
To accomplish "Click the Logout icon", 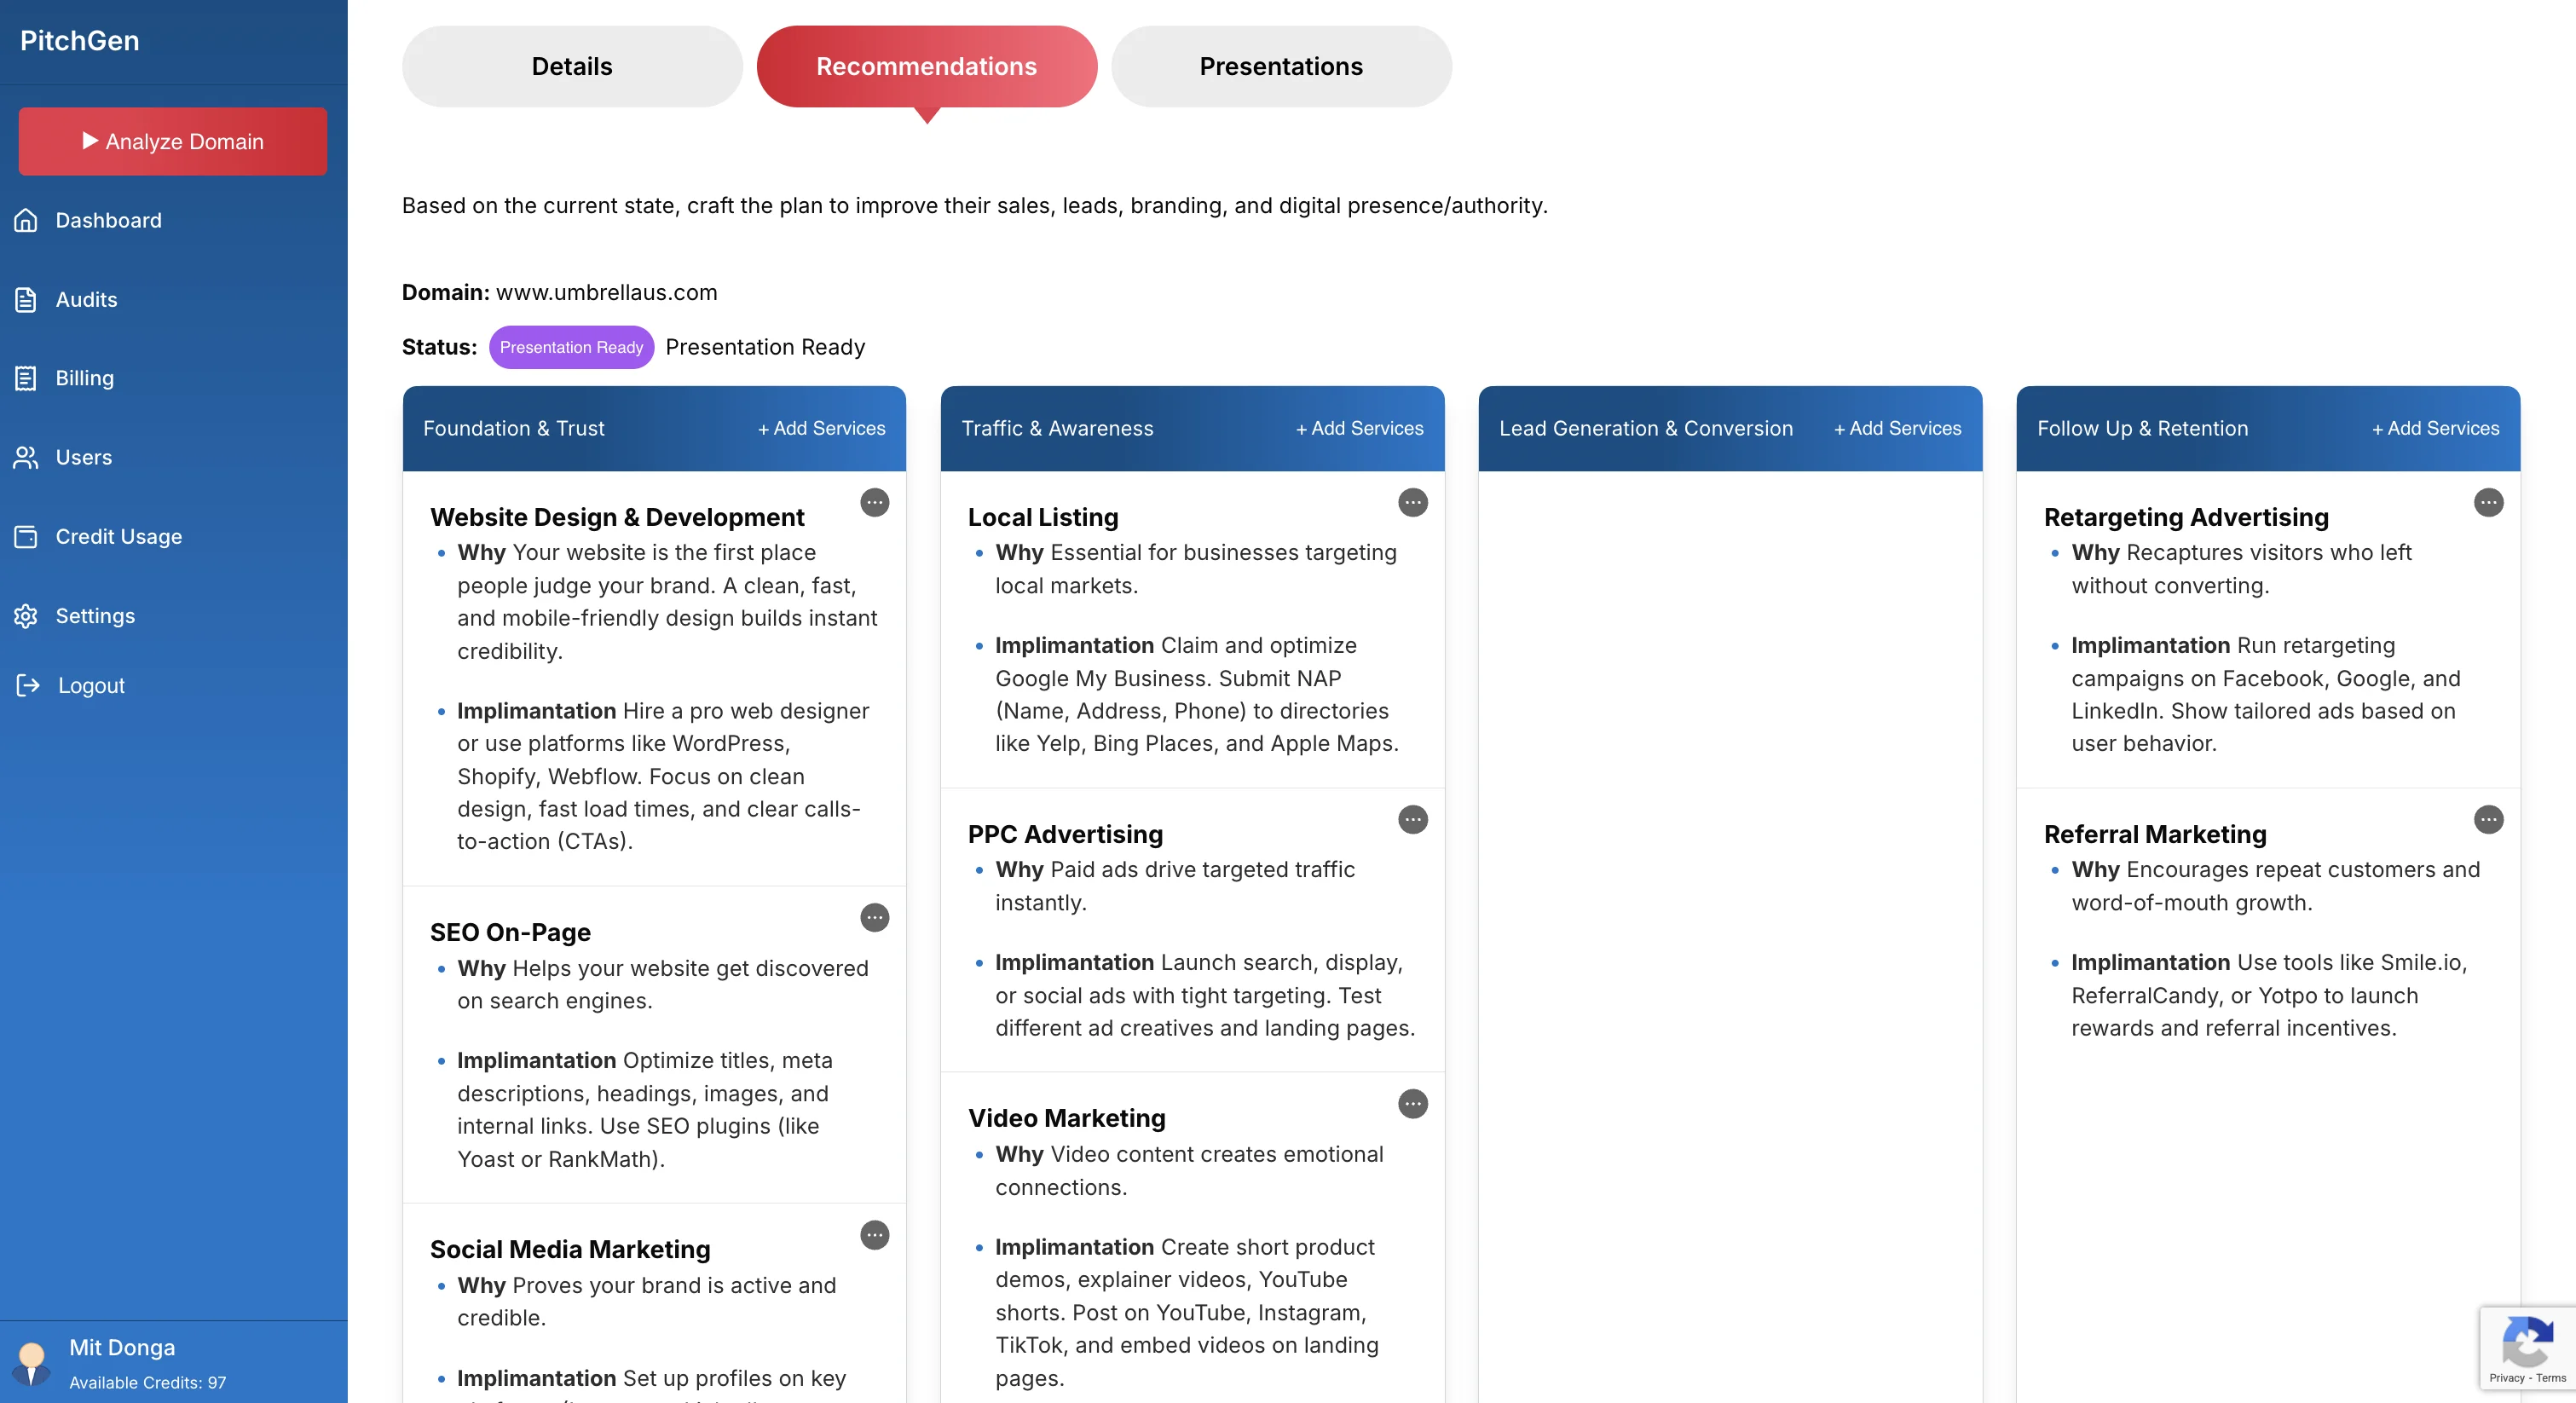I will [28, 685].
